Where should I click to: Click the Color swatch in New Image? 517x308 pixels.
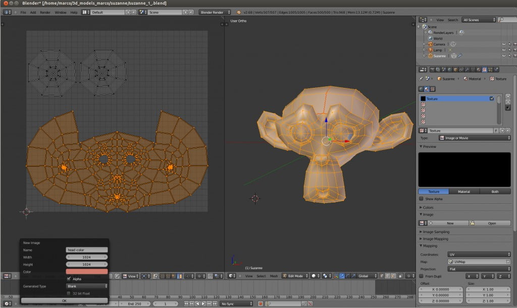(x=87, y=272)
